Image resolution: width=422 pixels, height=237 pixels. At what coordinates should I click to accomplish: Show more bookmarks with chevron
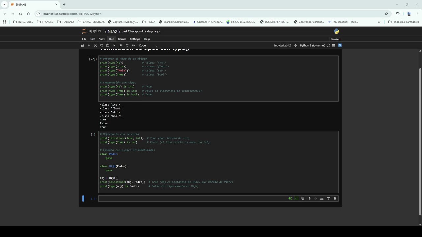coord(379,22)
